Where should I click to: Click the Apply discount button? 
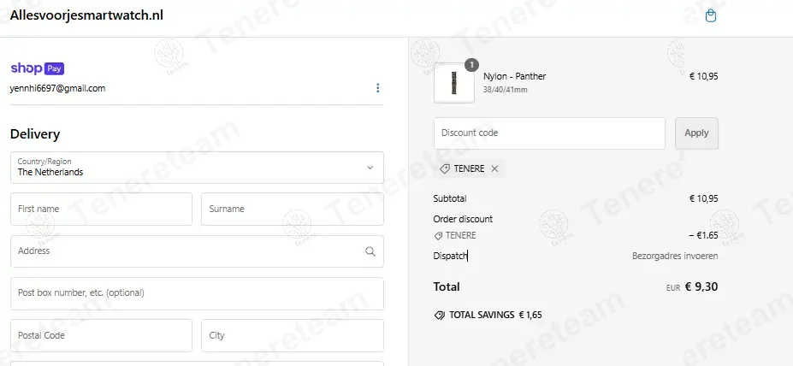click(696, 133)
